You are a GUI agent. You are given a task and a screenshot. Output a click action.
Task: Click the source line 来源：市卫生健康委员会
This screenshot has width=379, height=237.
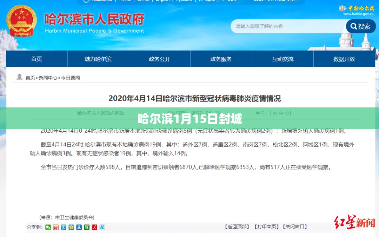coord(67,217)
